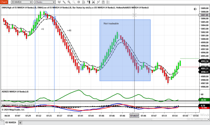The image size is (210, 125).
Task: Open the Indicators icon
Action: point(98,2)
